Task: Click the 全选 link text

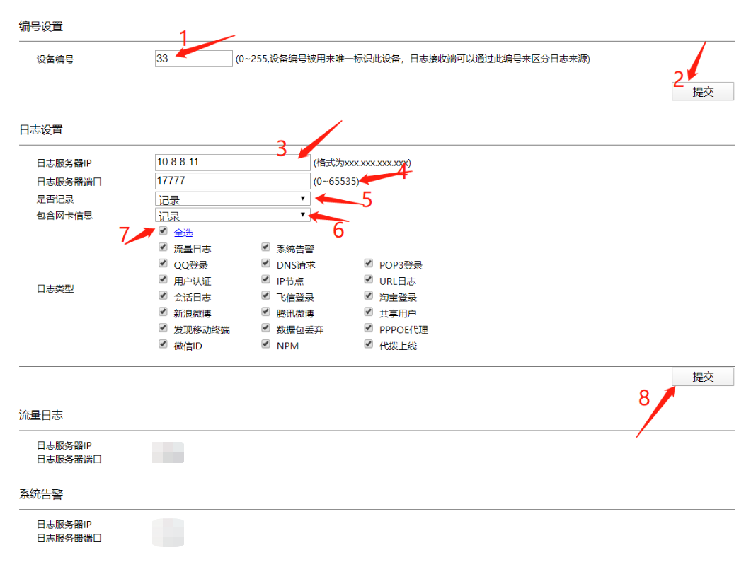Action: coord(183,233)
